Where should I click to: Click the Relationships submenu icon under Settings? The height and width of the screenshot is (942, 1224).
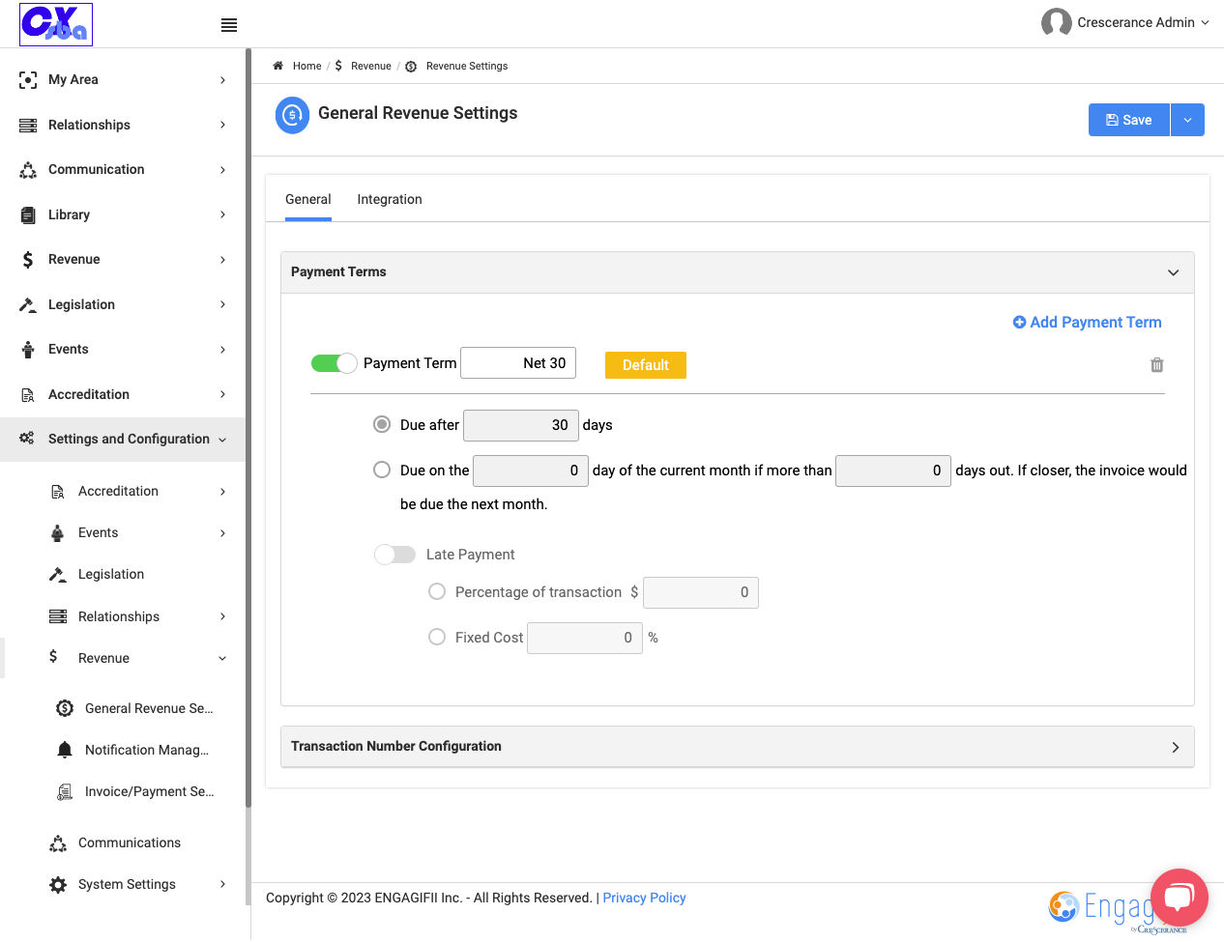coord(58,616)
